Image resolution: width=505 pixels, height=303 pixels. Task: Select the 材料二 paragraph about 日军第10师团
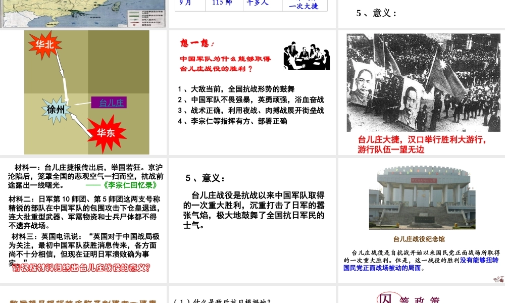coord(84,212)
